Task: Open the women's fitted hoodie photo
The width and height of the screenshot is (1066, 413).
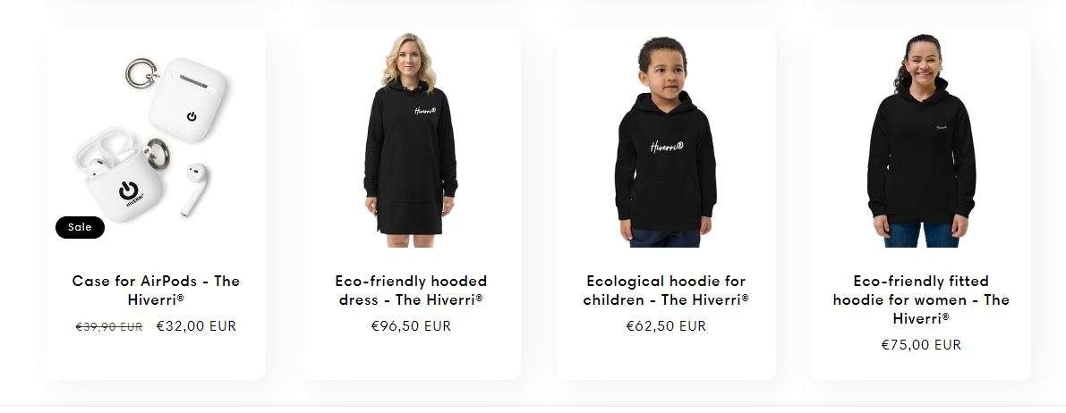Action: pos(921,140)
